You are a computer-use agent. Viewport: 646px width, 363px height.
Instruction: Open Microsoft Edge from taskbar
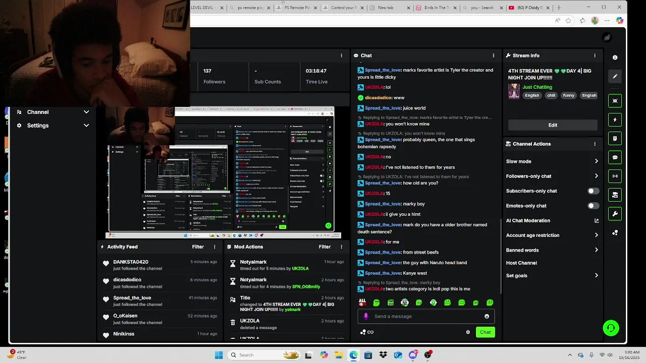click(353, 355)
